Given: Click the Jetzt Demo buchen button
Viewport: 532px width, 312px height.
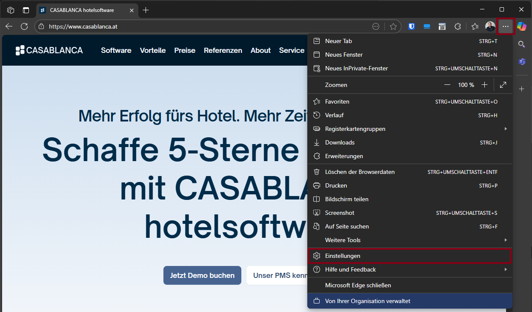Looking at the screenshot, I should [x=202, y=275].
